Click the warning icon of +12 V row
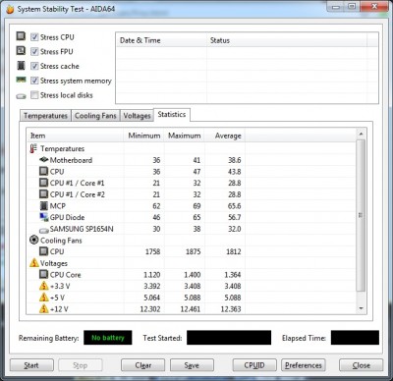Image resolution: width=393 pixels, height=381 pixels. click(44, 308)
